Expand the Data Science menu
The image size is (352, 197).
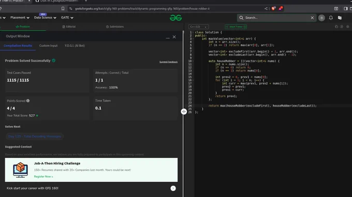[45, 18]
